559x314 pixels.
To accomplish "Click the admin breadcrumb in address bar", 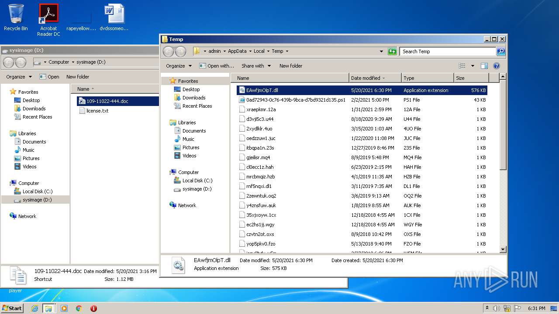I will [214, 51].
